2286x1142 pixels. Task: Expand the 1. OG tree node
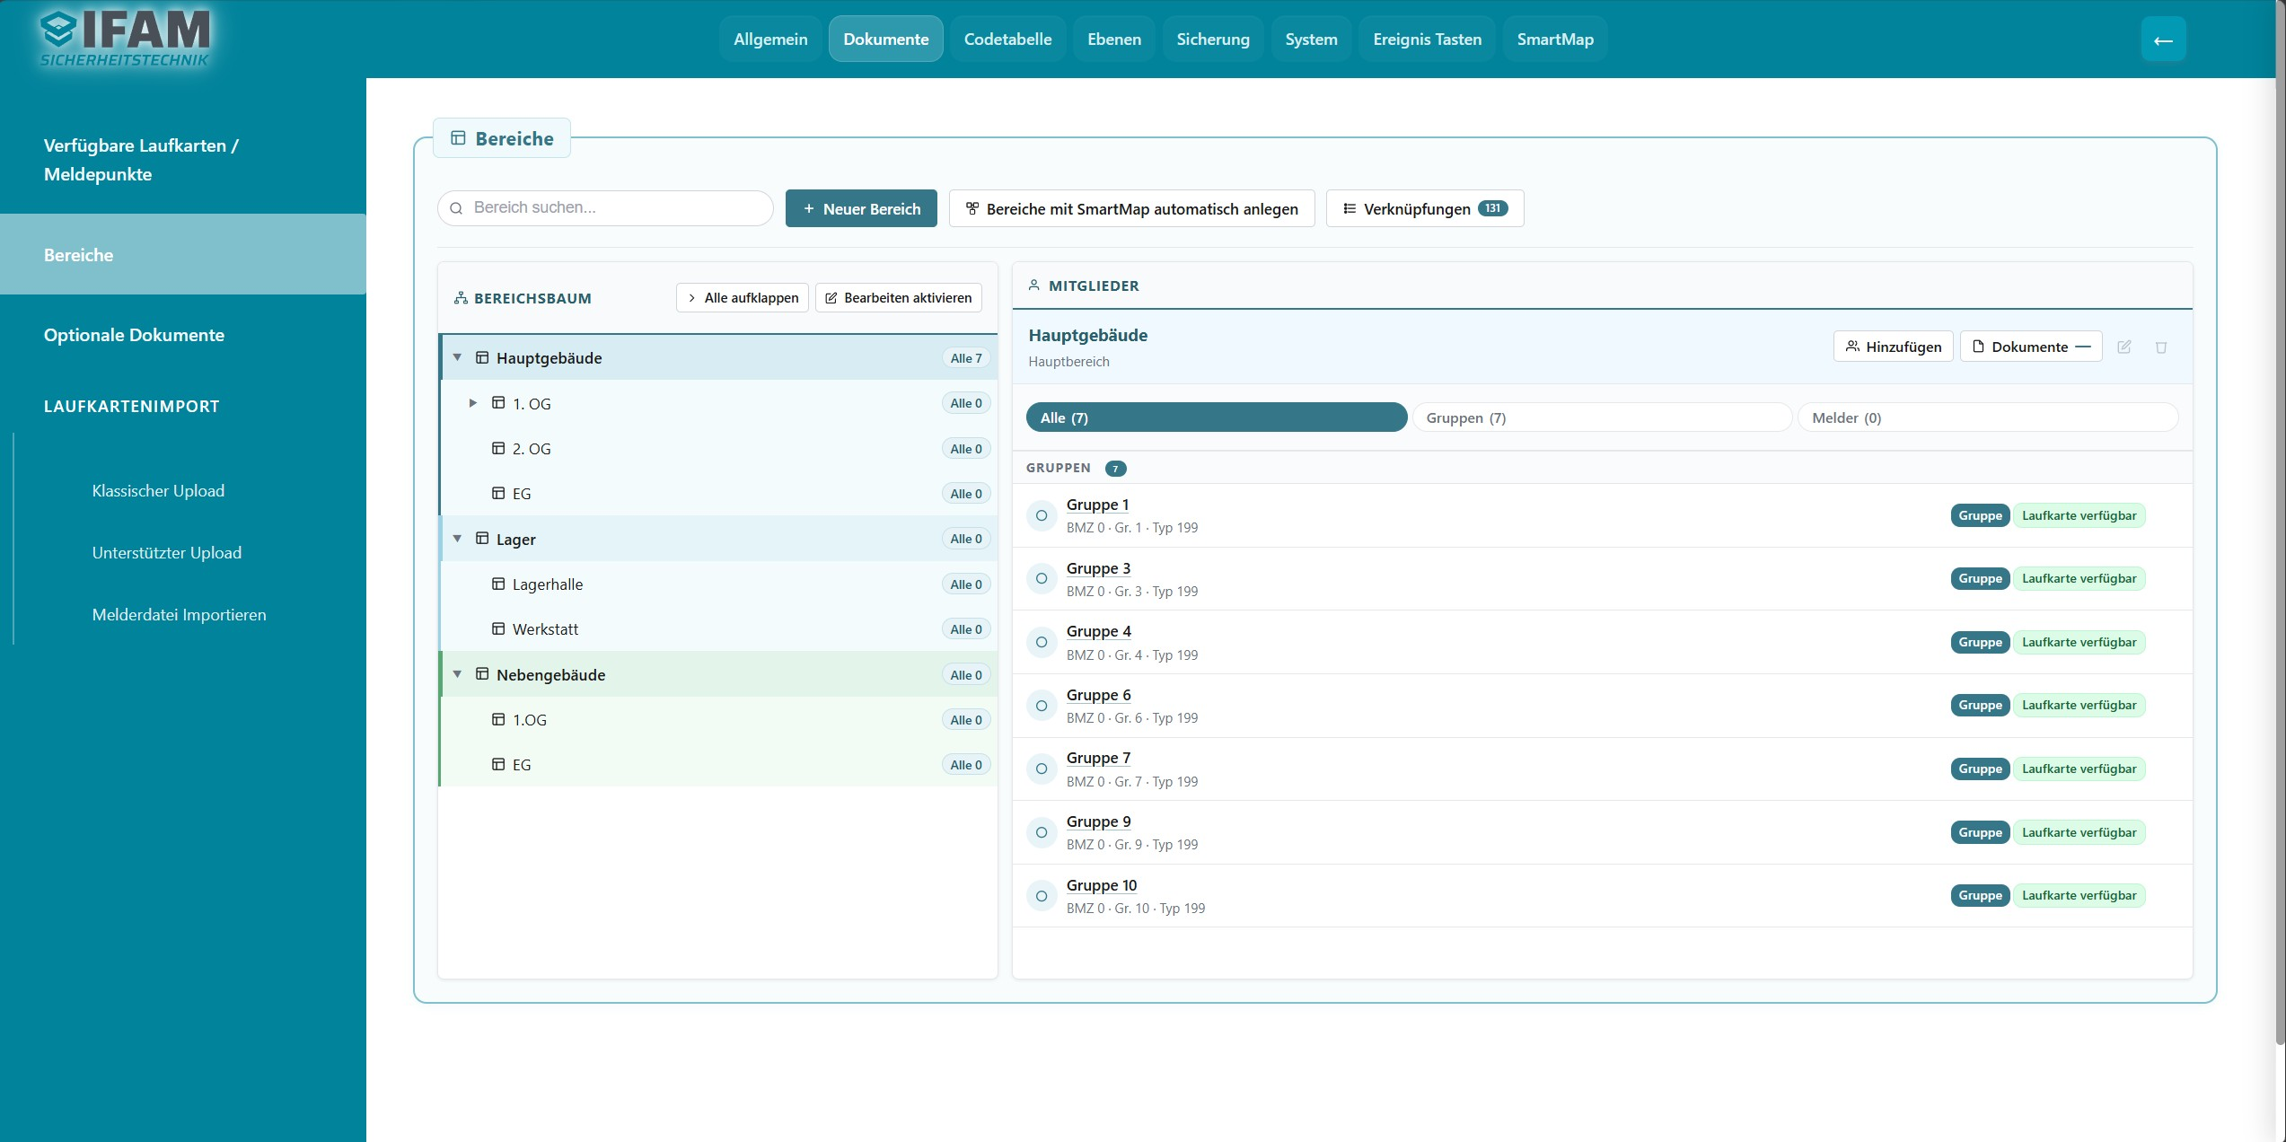click(x=473, y=403)
